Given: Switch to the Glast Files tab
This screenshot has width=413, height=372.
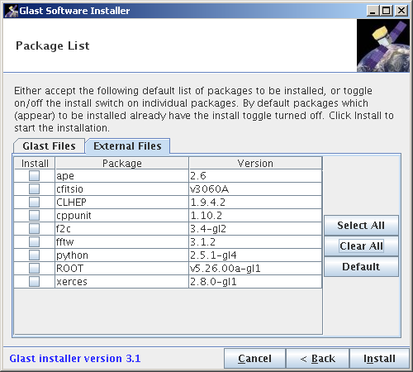Looking at the screenshot, I should coord(49,145).
